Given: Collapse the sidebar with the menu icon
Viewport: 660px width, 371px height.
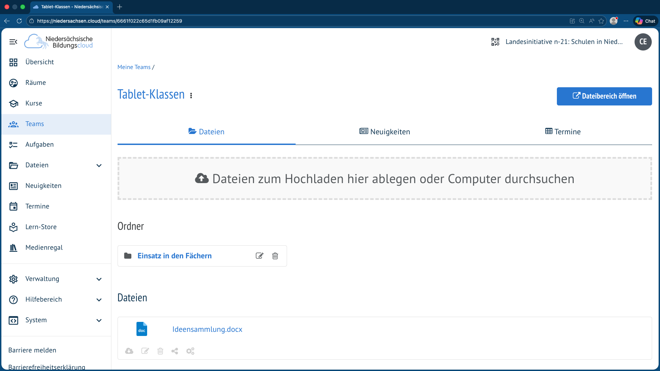Looking at the screenshot, I should tap(13, 42).
